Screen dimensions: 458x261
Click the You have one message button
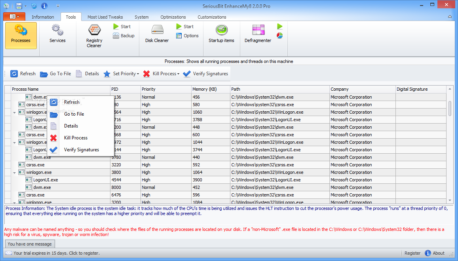pos(30,244)
